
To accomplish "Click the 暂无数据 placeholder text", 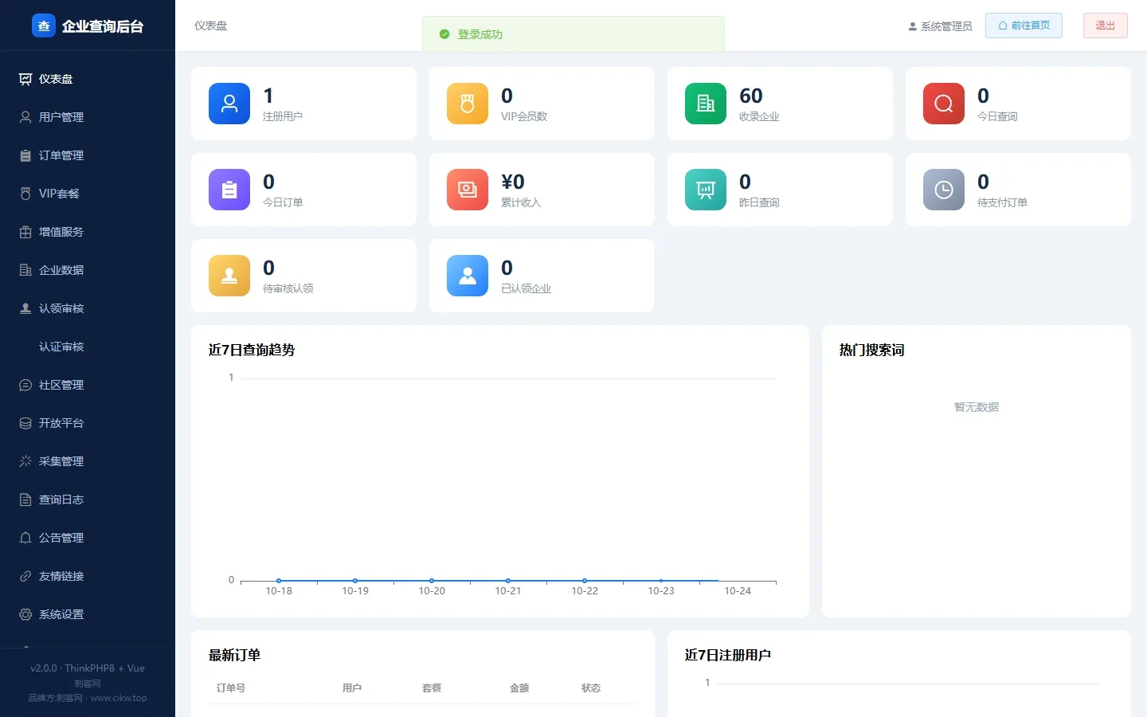I will (x=977, y=407).
